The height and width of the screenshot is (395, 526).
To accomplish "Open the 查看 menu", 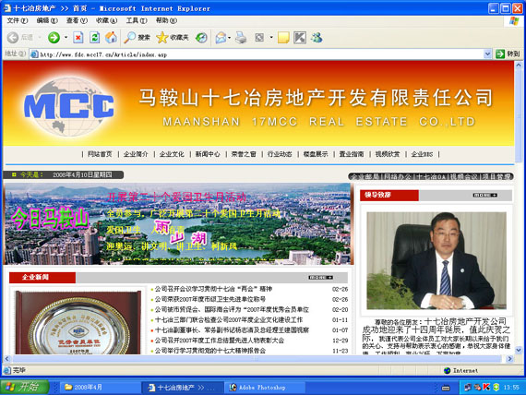I will [x=77, y=20].
